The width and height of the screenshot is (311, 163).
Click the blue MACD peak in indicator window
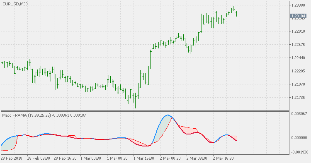click(168, 115)
